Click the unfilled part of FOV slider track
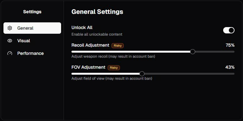 coord(189,74)
